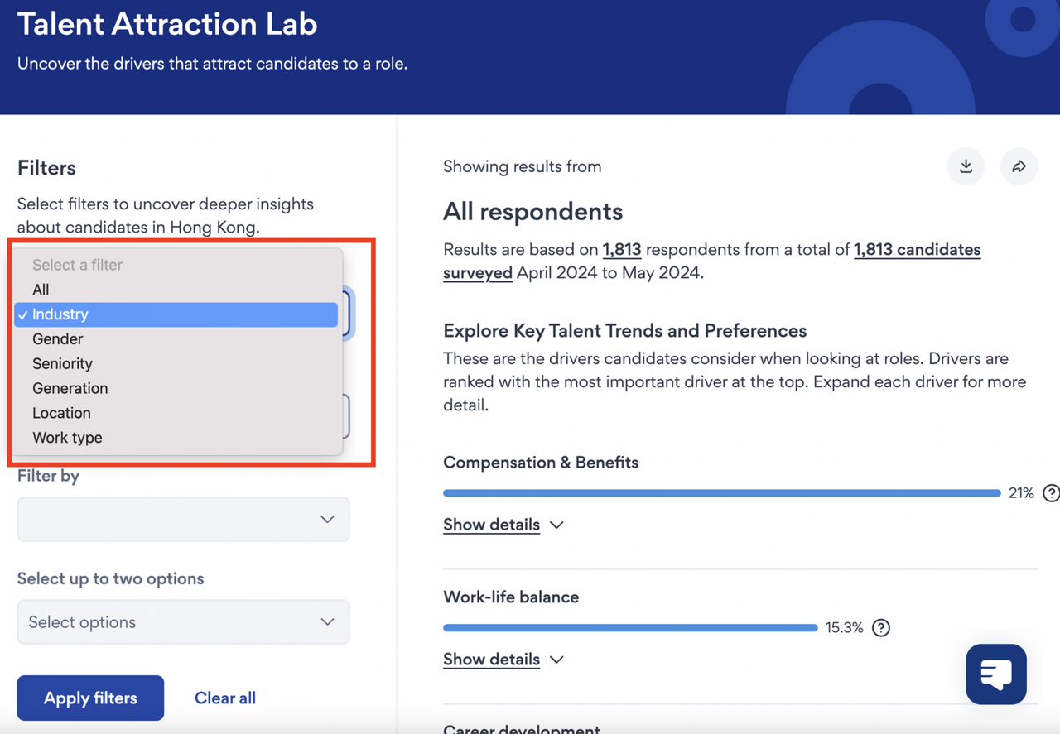Click help icon beside Compensation & Benefits 21%

(x=1051, y=493)
